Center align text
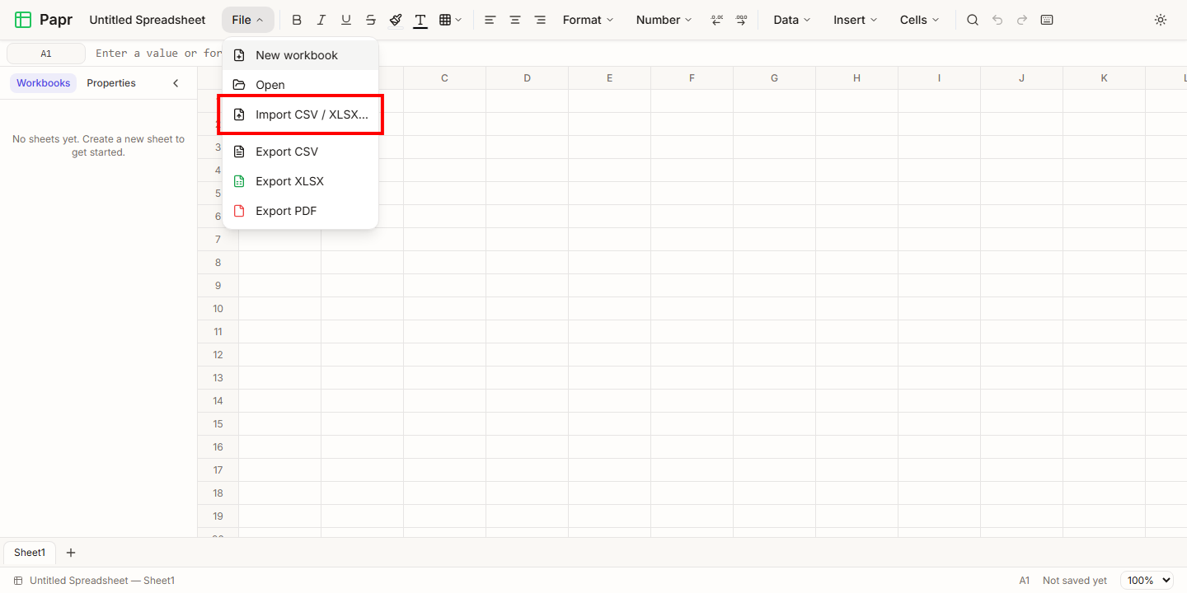 (515, 20)
